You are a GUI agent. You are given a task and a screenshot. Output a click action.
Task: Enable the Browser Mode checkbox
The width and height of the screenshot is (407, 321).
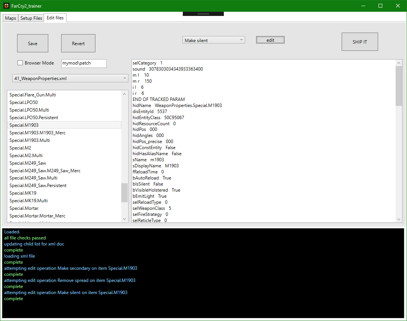point(20,63)
